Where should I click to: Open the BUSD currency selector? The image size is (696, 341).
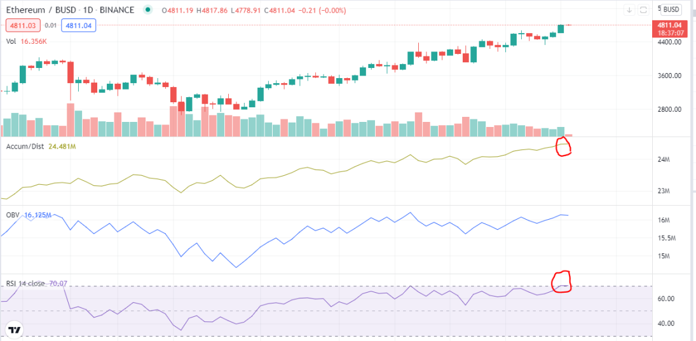[x=671, y=10]
